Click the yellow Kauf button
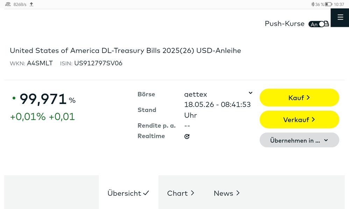Image resolution: width=349 pixels, height=209 pixels. point(299,97)
